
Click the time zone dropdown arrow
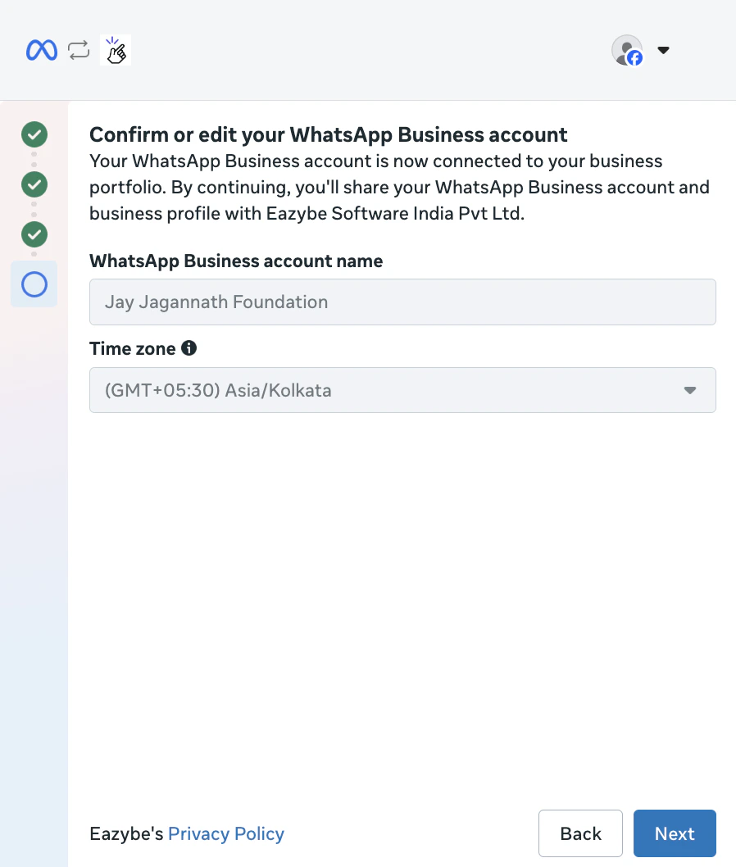click(x=689, y=390)
